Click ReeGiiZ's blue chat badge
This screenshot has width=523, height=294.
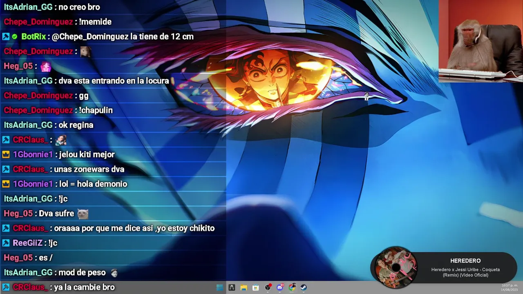(x=6, y=243)
